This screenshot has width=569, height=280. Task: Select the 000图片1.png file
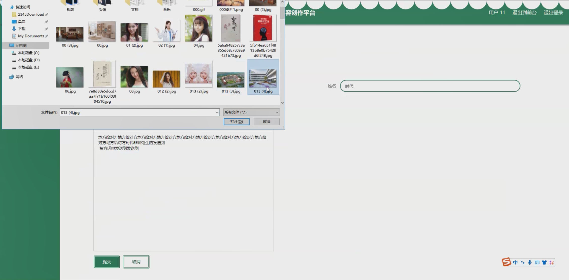pyautogui.click(x=231, y=6)
